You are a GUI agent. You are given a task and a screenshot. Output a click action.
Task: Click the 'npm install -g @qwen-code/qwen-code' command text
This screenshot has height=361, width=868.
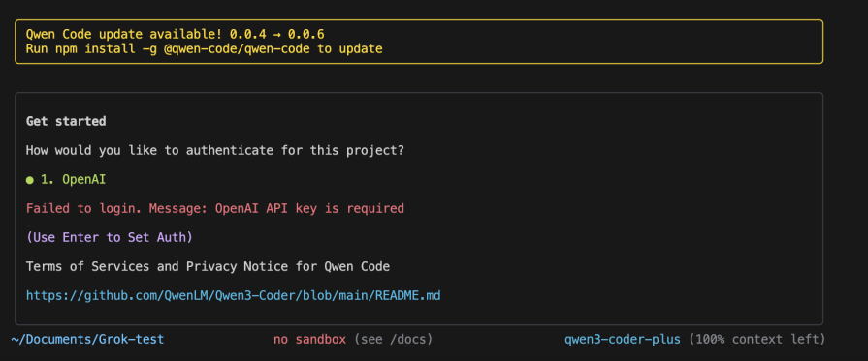click(x=194, y=48)
